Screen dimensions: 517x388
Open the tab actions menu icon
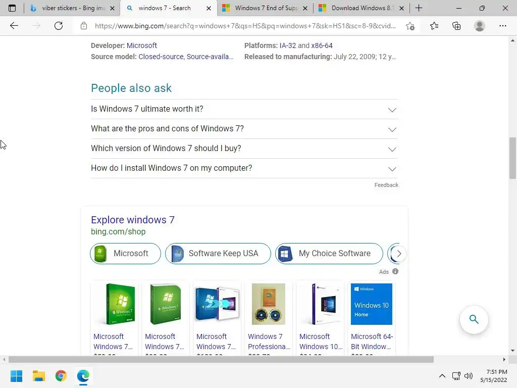pos(12,8)
